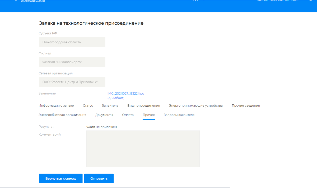
Task: Click the Результат label
Action: tap(46, 127)
